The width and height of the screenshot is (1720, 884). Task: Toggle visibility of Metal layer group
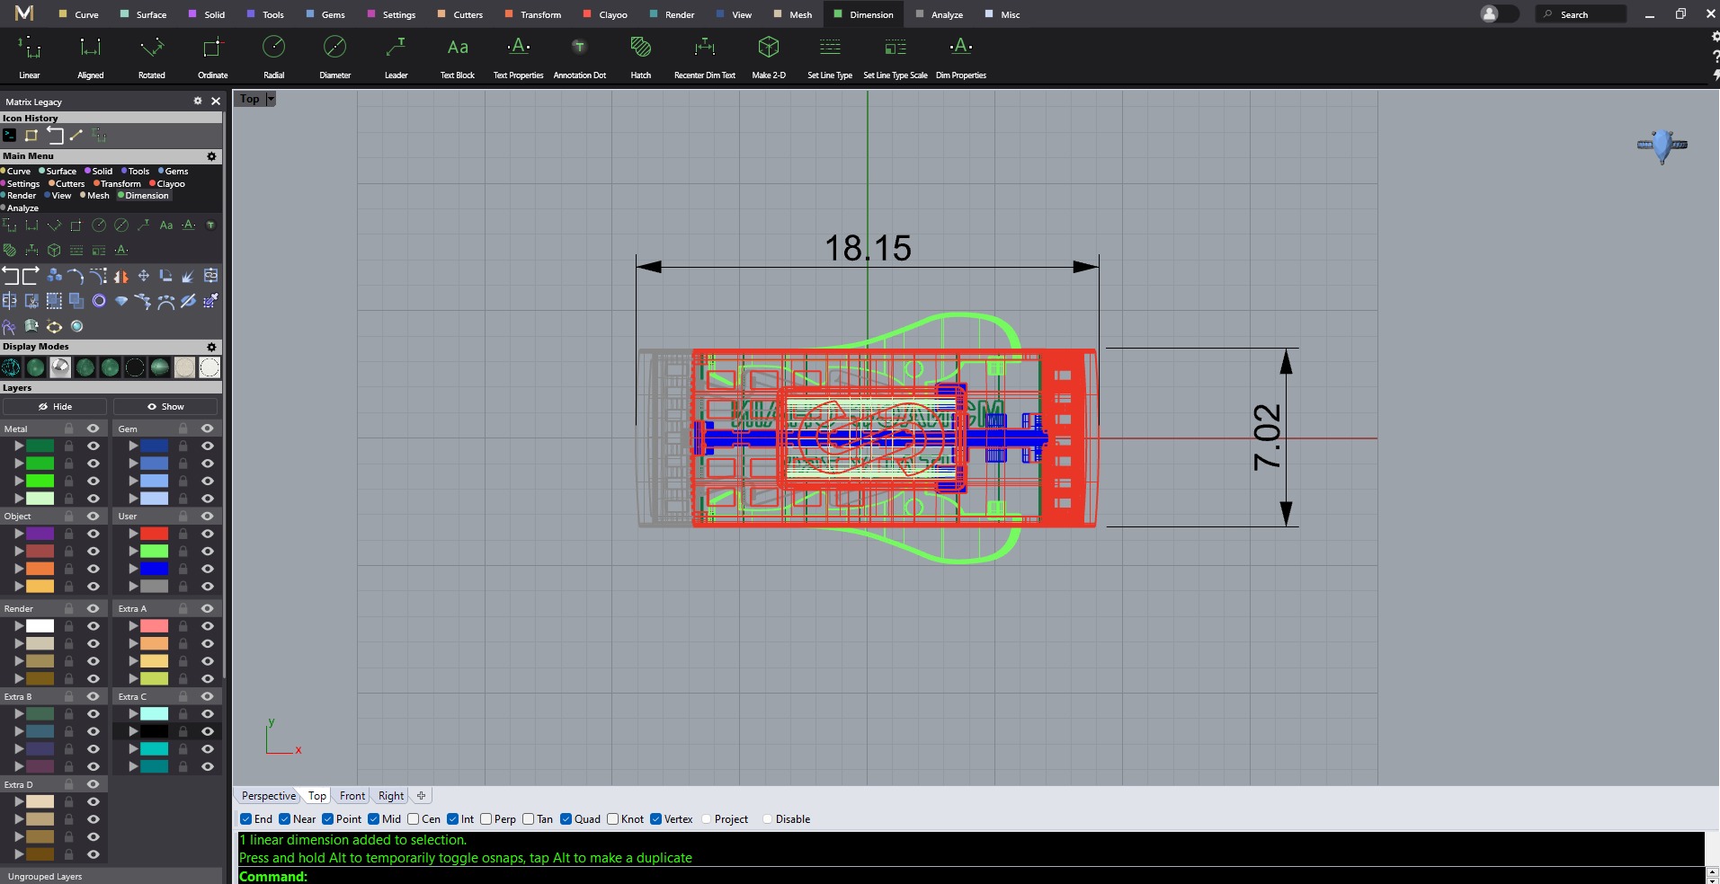click(x=93, y=429)
